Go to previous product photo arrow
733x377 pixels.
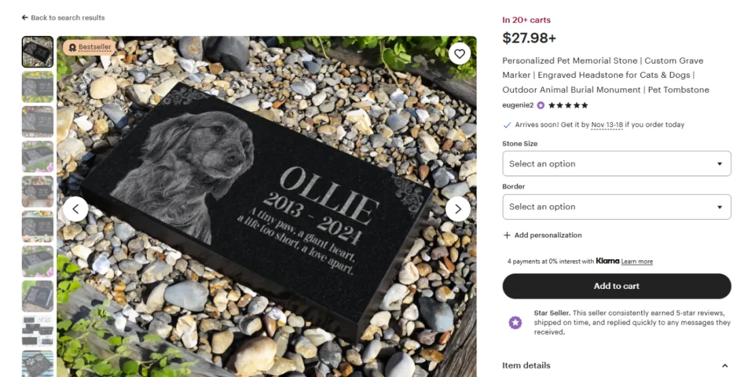pyautogui.click(x=76, y=209)
